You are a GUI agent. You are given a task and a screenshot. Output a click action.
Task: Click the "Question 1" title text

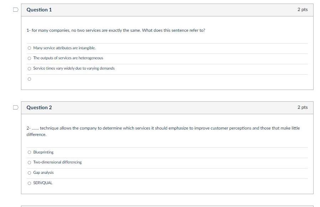click(38, 10)
